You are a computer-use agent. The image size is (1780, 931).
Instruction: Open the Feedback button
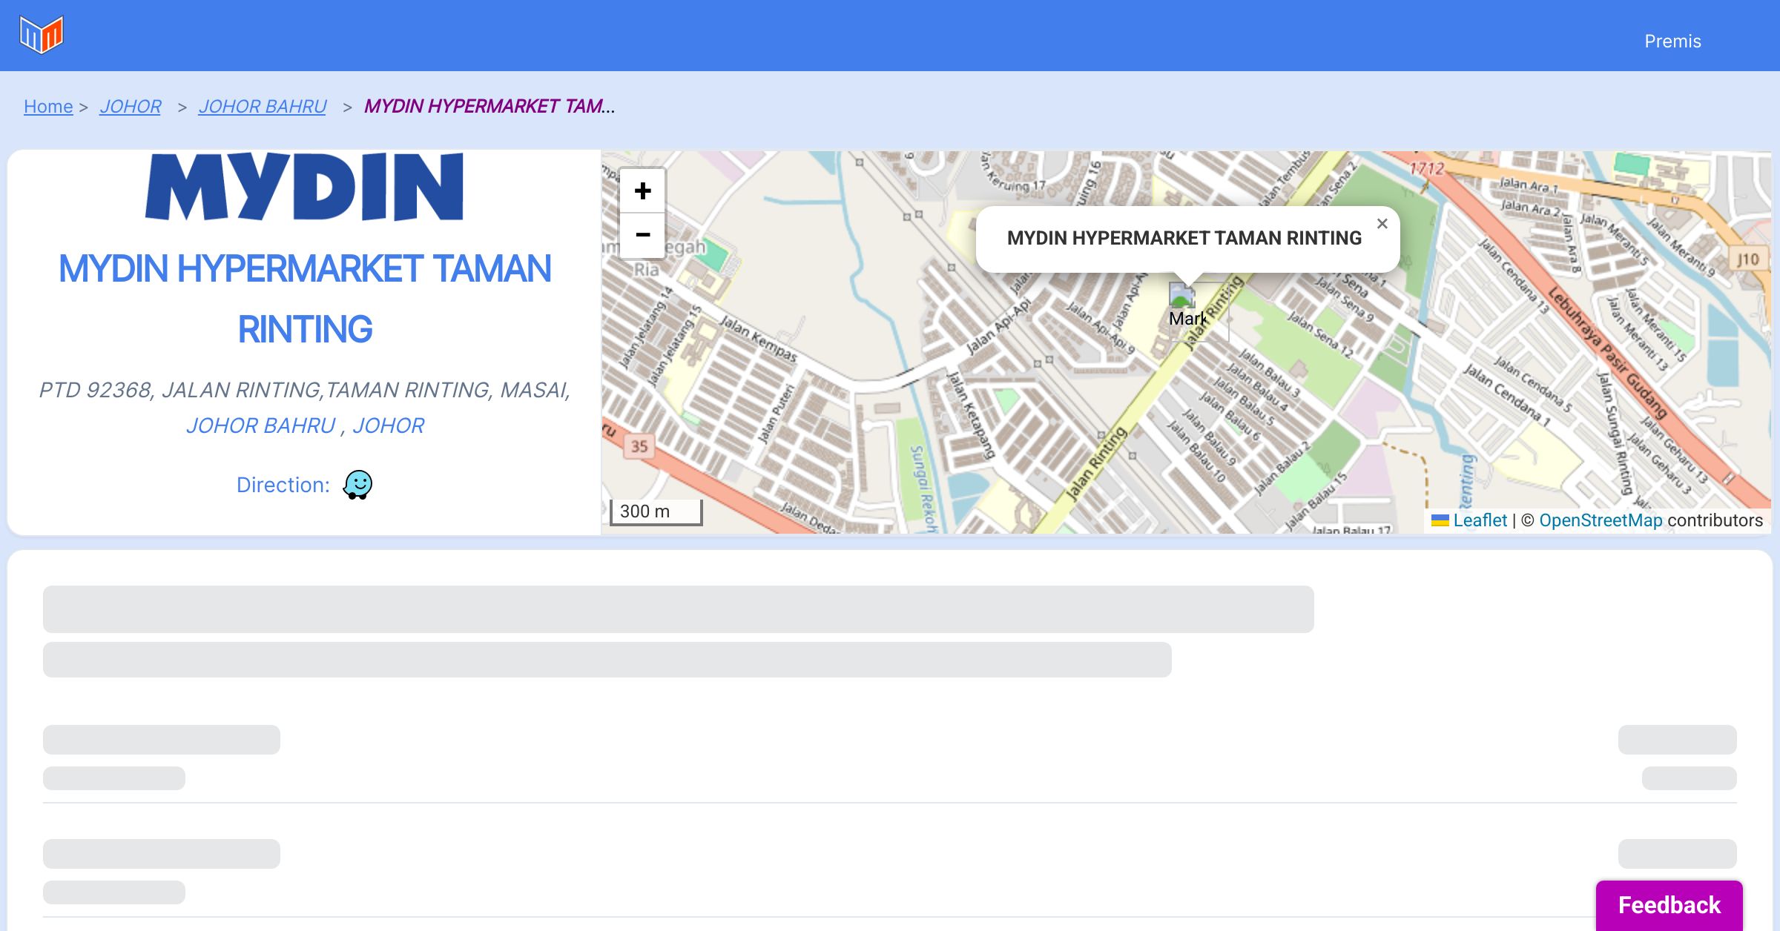coord(1669,905)
